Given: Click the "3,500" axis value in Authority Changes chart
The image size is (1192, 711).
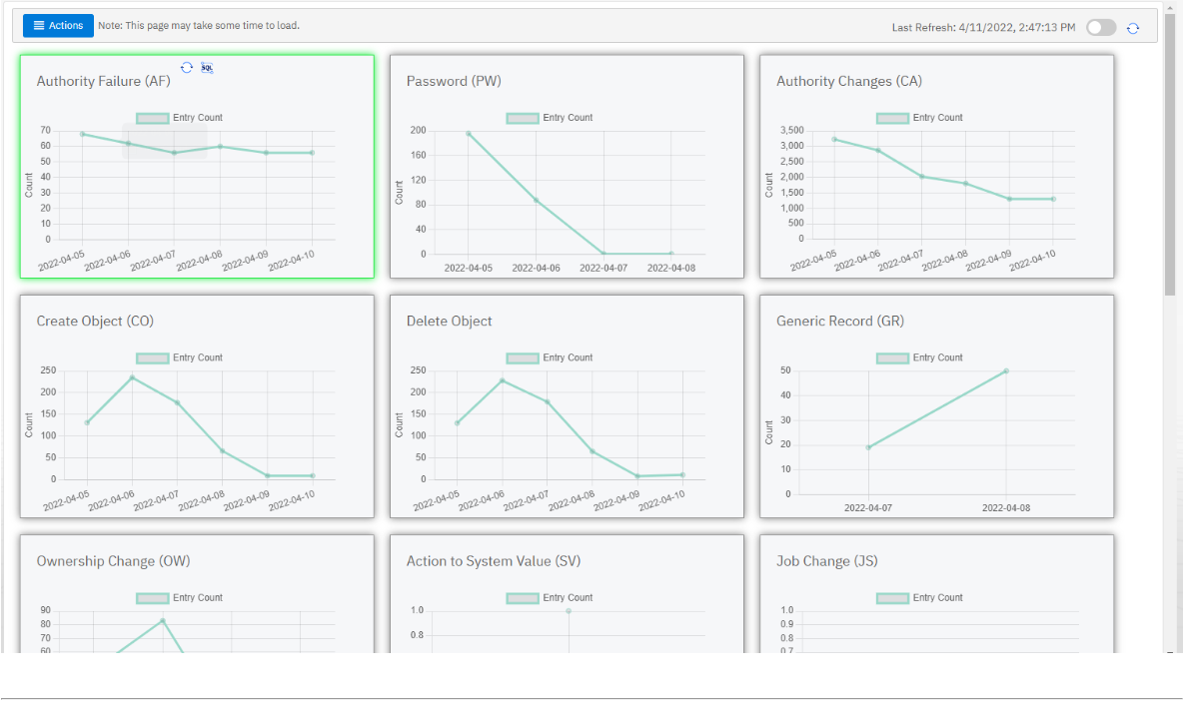Looking at the screenshot, I should [791, 131].
